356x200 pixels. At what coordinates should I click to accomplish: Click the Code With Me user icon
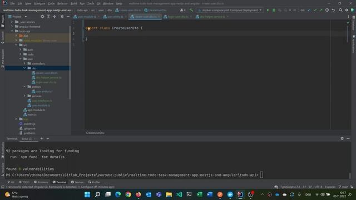[x=182, y=10]
